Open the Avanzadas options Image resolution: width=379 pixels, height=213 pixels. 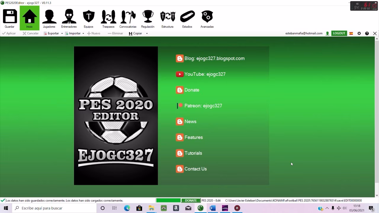coord(207,18)
